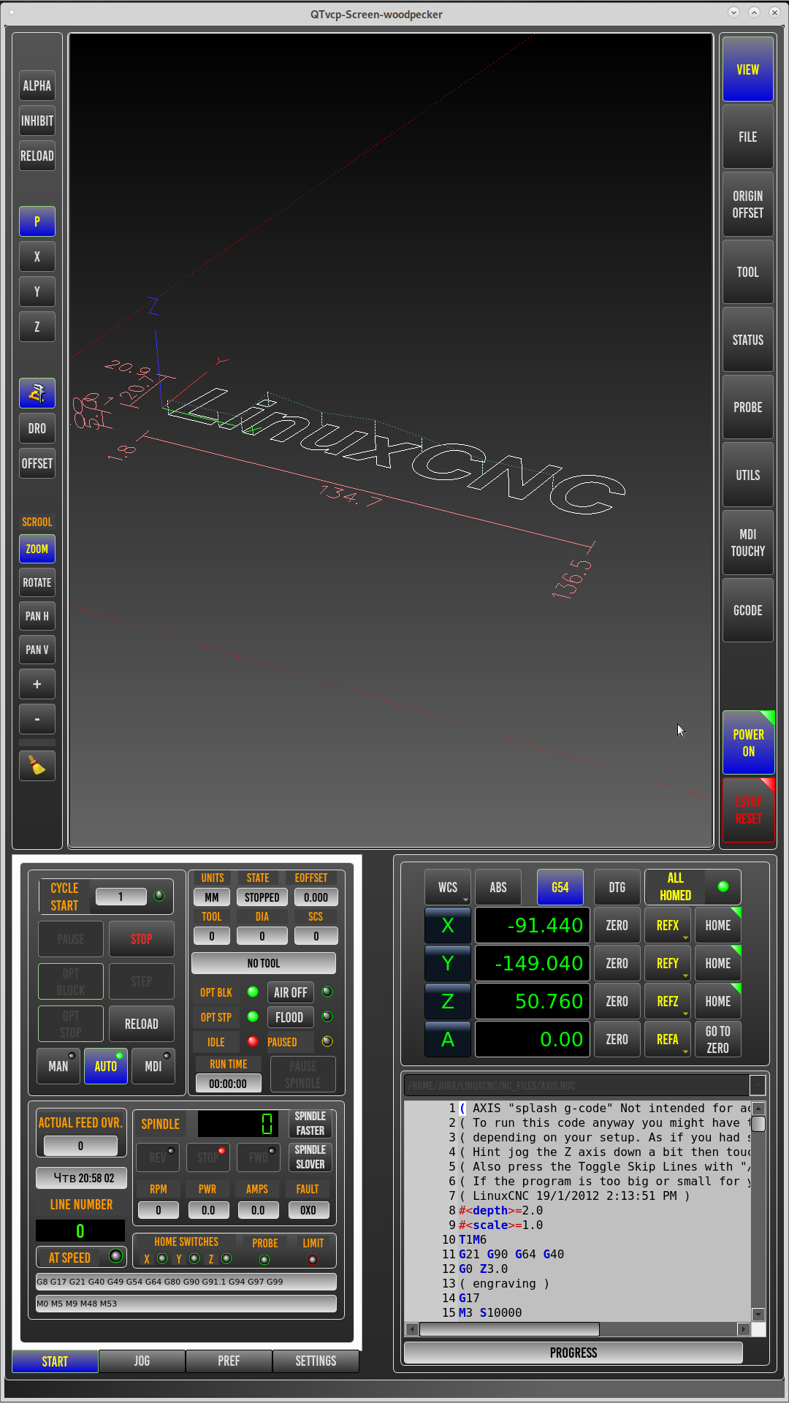Reload the graphics display with RELOAD
This screenshot has height=1403, width=789.
tap(37, 156)
